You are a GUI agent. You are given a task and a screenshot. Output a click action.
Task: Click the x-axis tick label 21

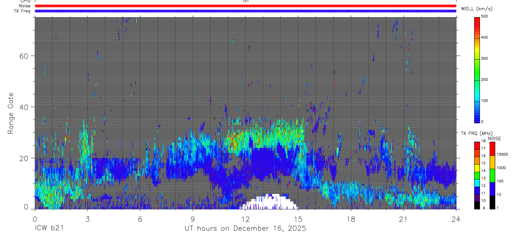(x=404, y=219)
